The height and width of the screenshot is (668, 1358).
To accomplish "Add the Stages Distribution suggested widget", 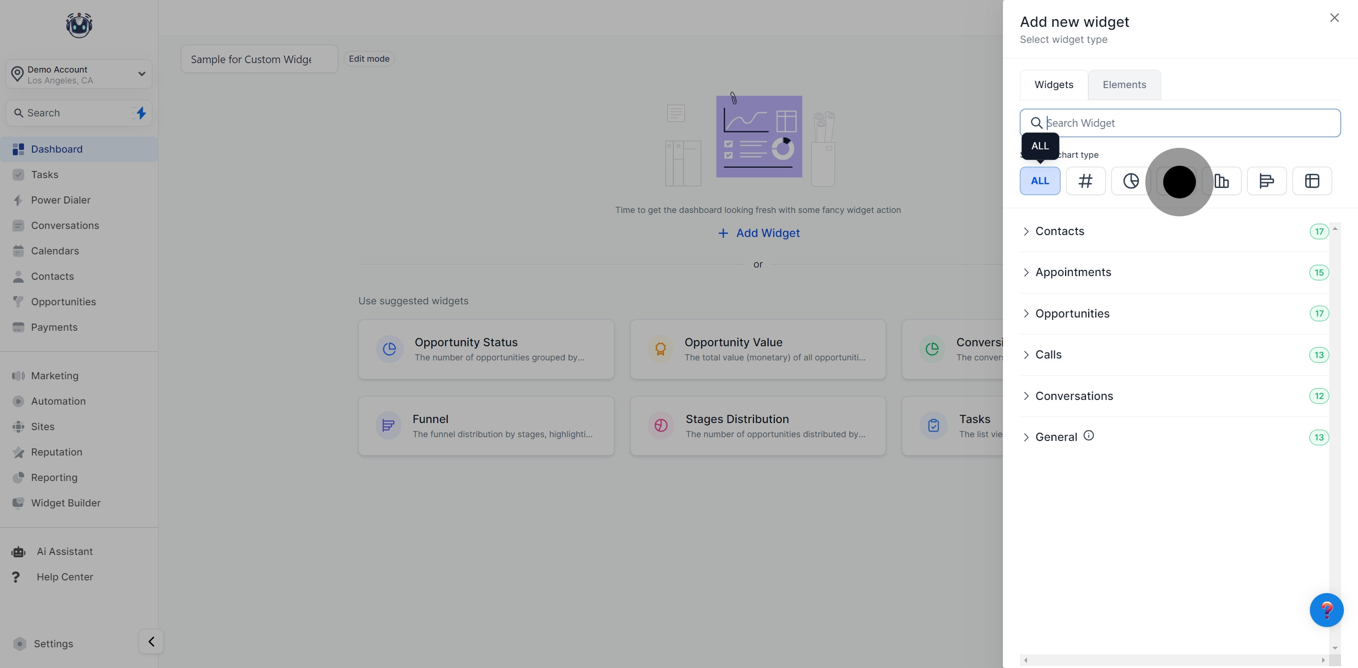I will pyautogui.click(x=758, y=426).
